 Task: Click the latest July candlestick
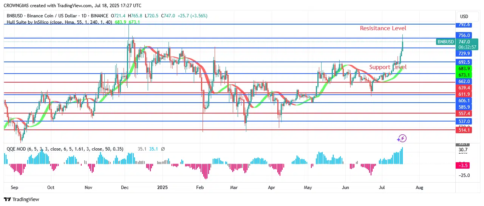tap(403, 43)
